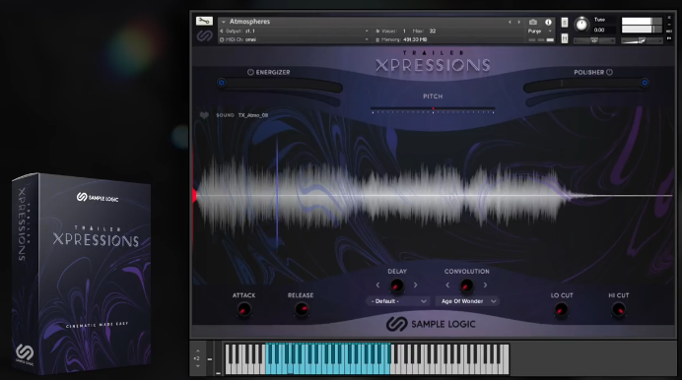Select previous convolution preset arrow

pyautogui.click(x=447, y=285)
